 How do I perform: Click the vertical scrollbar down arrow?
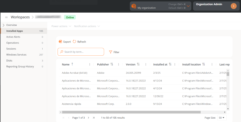(228, 109)
